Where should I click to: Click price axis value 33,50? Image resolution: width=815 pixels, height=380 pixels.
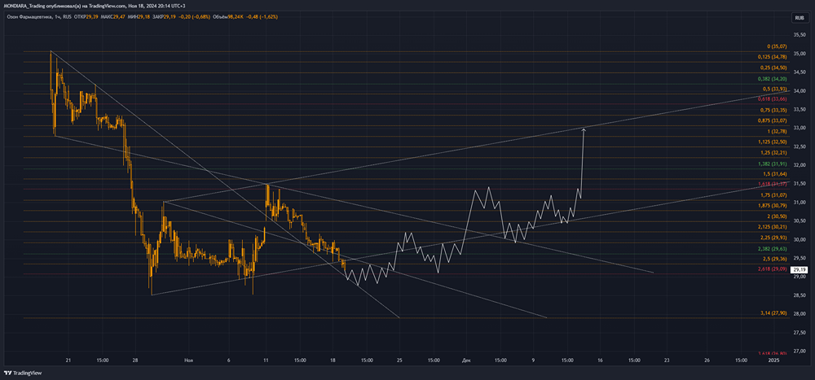(x=800, y=110)
